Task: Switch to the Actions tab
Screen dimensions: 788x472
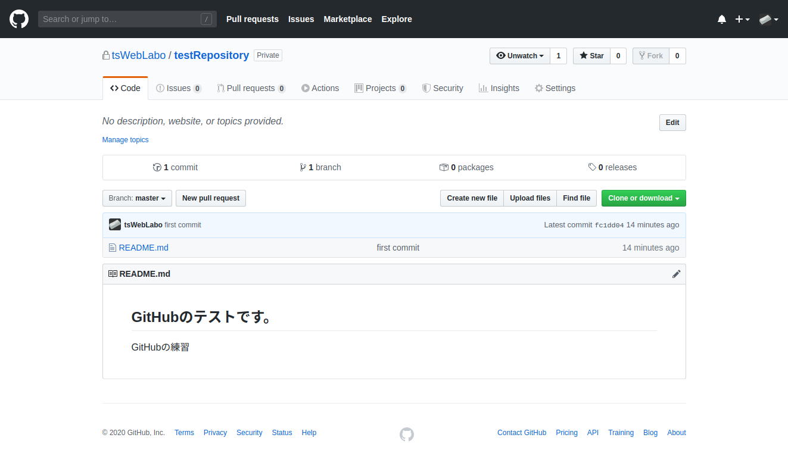Action: coord(320,88)
